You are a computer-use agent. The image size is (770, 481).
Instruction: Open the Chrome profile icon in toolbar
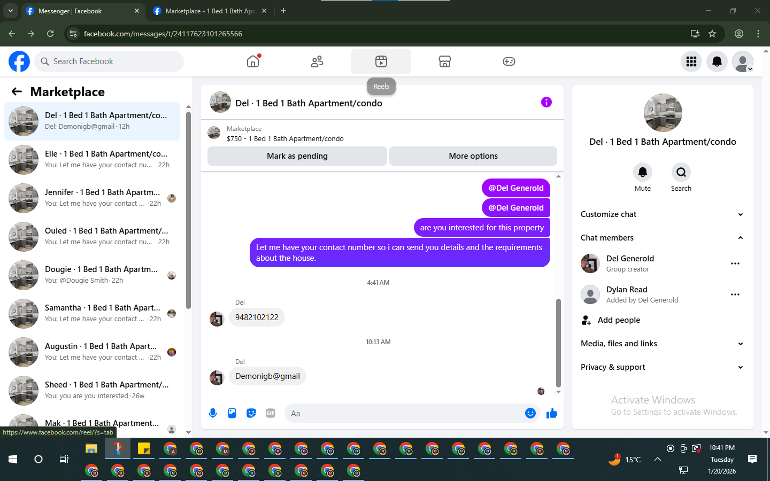coord(739,34)
